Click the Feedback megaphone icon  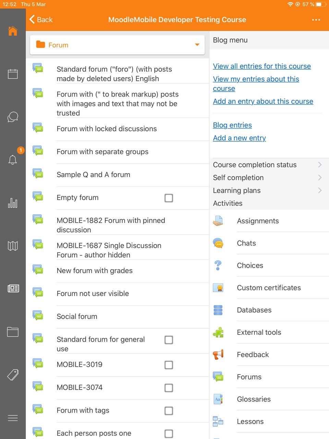[x=218, y=355]
